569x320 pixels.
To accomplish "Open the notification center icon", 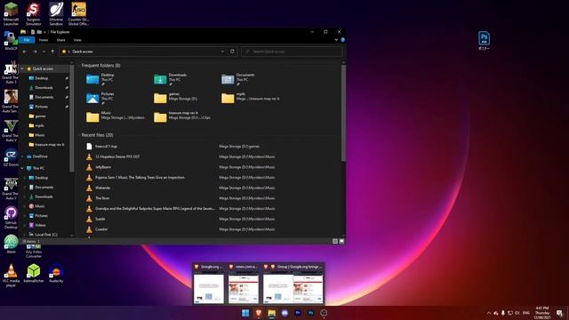I will pos(559,313).
